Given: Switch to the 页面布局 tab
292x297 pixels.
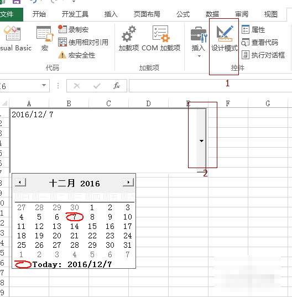Looking at the screenshot, I should pyautogui.click(x=147, y=14).
